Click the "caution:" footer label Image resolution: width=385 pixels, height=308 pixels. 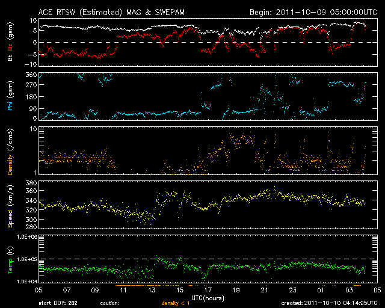tap(109, 303)
